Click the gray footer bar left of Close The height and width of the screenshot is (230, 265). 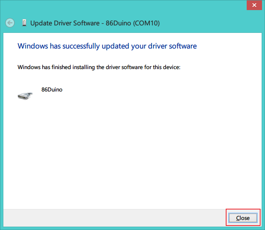point(112,218)
